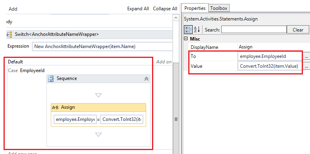310x154 pixels.
Task: Click the designer scrollbar up arrow
Action: coord(176,18)
